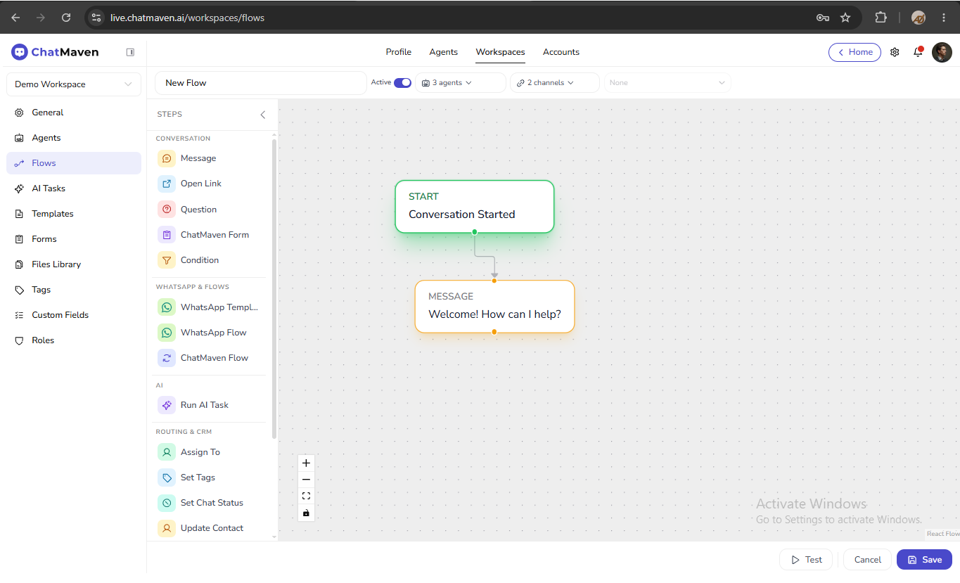Open Files Library in the sidebar
Viewport: 960px width, 583px height.
(x=74, y=264)
